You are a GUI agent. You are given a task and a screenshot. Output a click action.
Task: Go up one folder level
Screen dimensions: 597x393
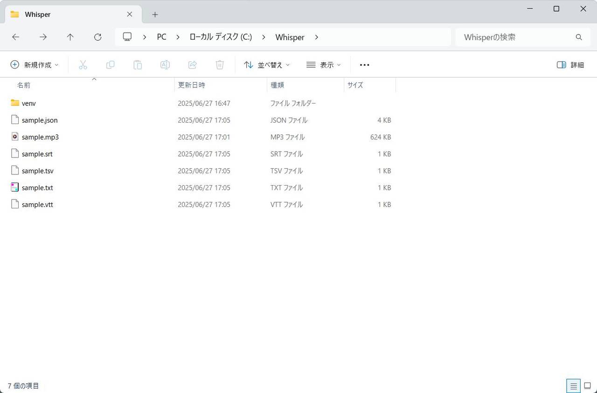click(70, 37)
